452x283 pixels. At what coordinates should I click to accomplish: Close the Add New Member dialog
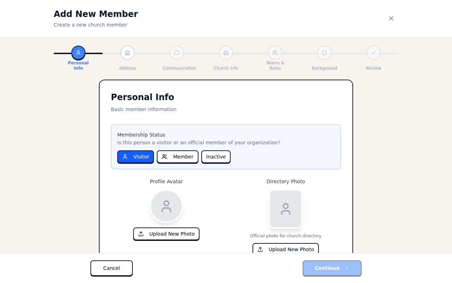tap(391, 18)
